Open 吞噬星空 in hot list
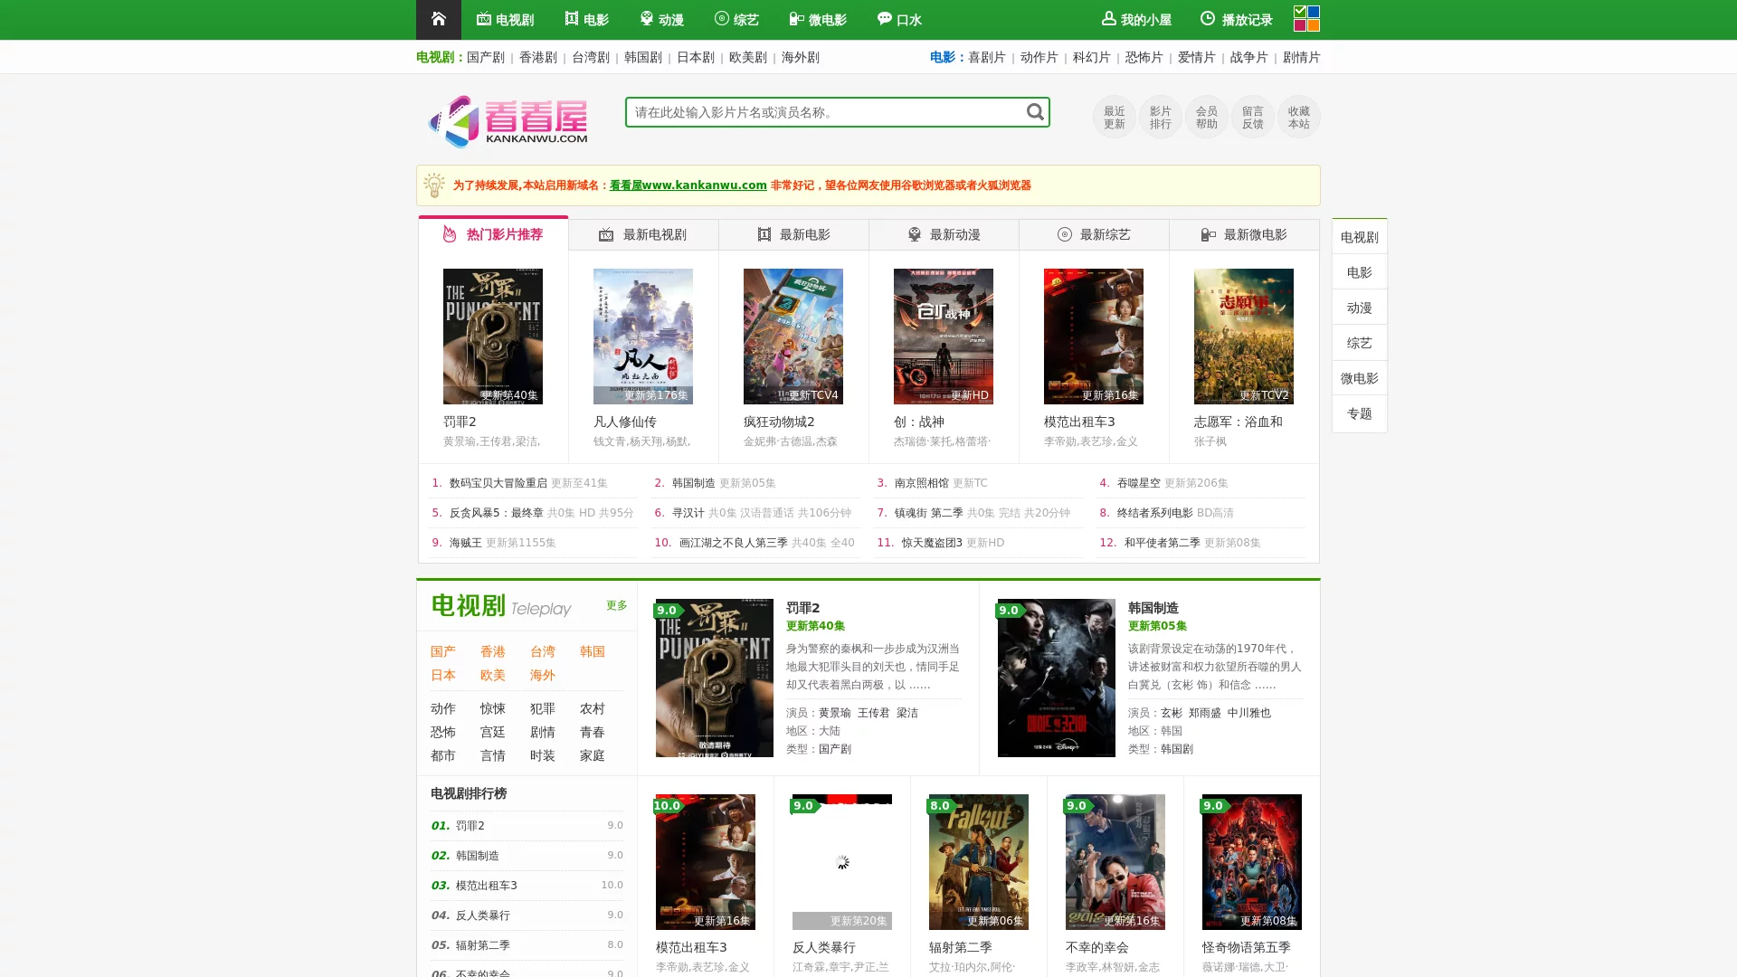This screenshot has width=1737, height=977. tap(1138, 483)
